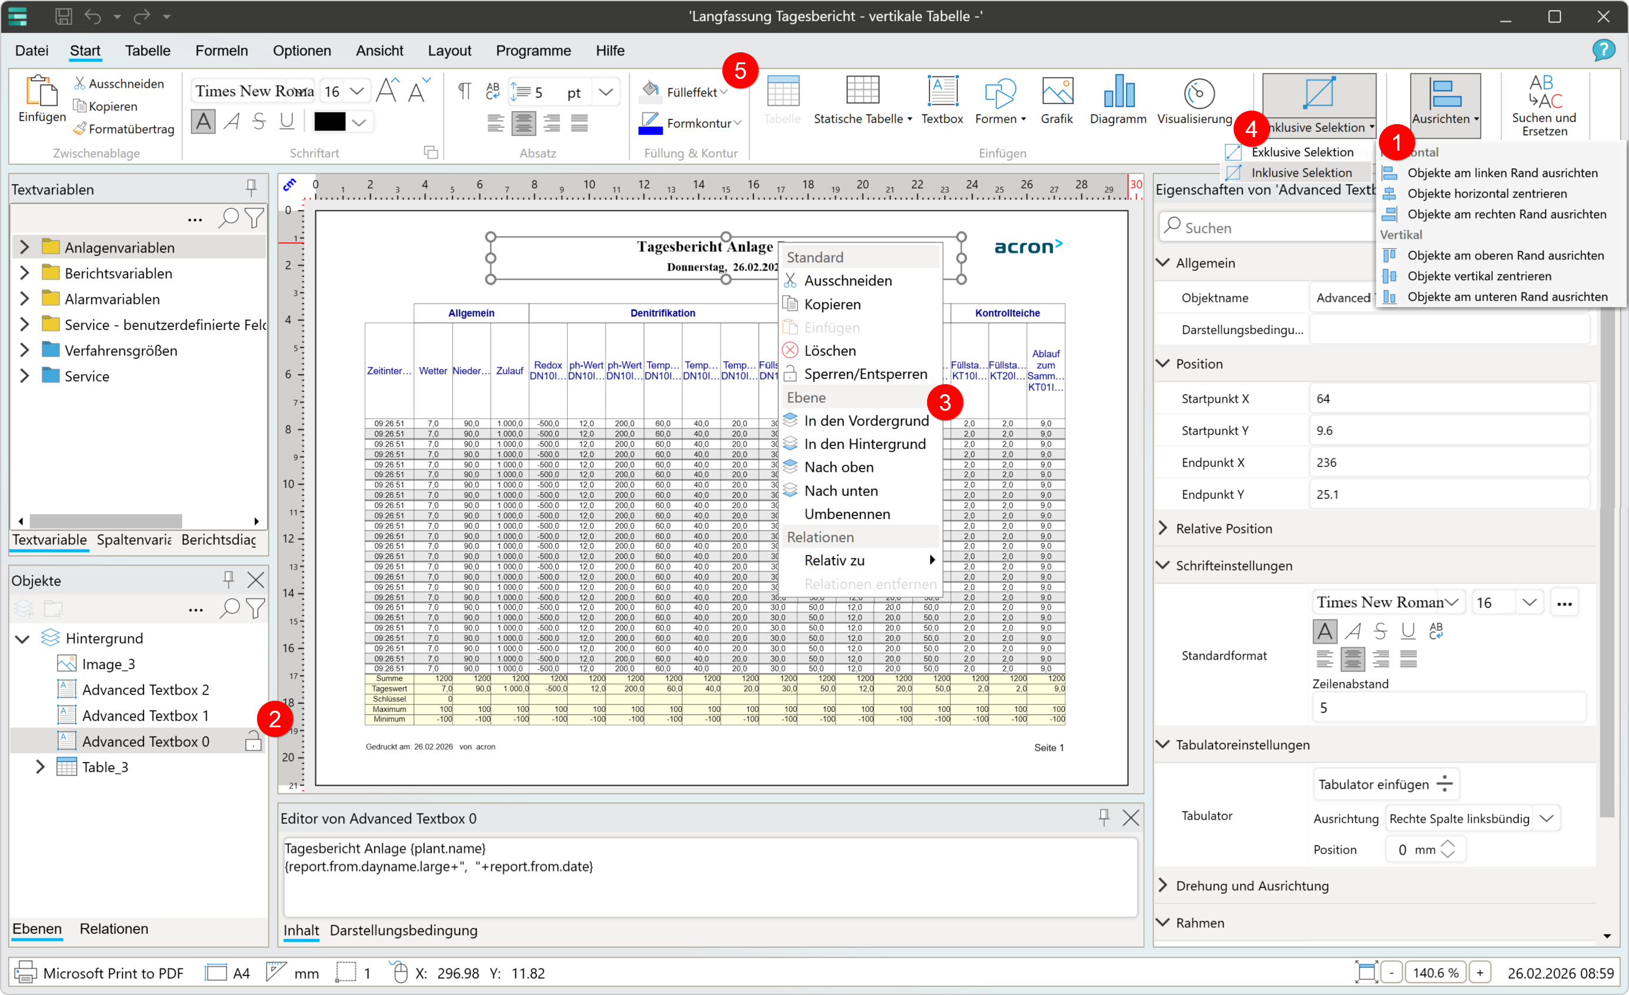Expand the Table_3 object node
The height and width of the screenshot is (995, 1629).
click(39, 767)
